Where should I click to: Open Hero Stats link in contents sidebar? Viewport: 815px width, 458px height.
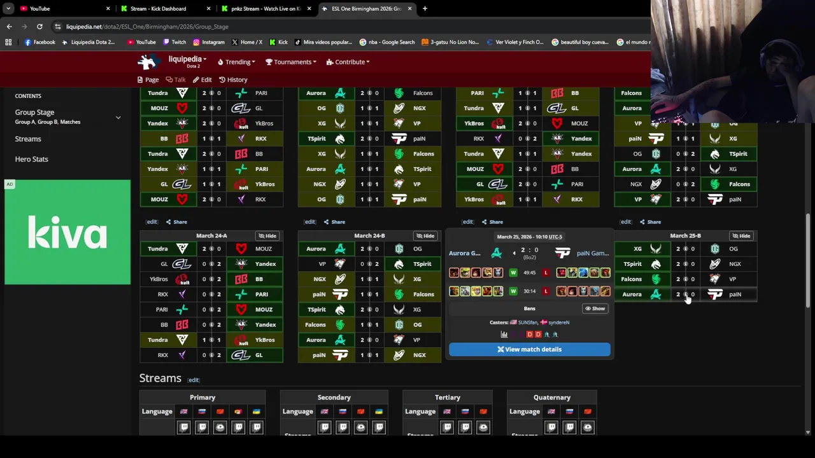coord(31,159)
